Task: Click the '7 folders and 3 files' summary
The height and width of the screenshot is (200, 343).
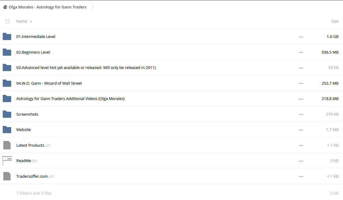Action: point(34,193)
